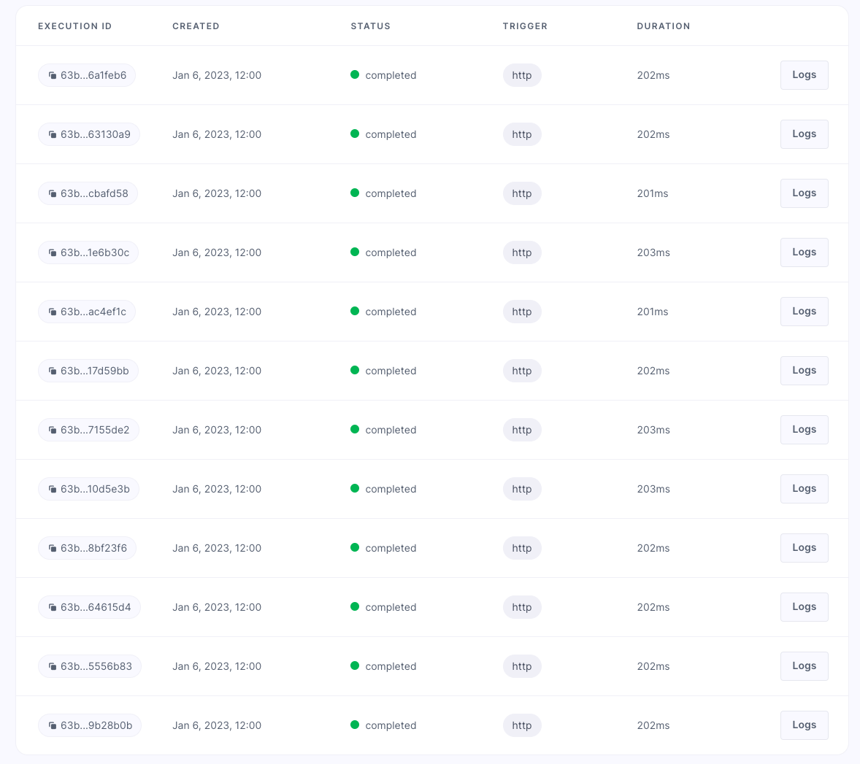Select the execution ID text 63b...17d59bb
Image resolution: width=860 pixels, height=764 pixels.
pyautogui.click(x=95, y=371)
